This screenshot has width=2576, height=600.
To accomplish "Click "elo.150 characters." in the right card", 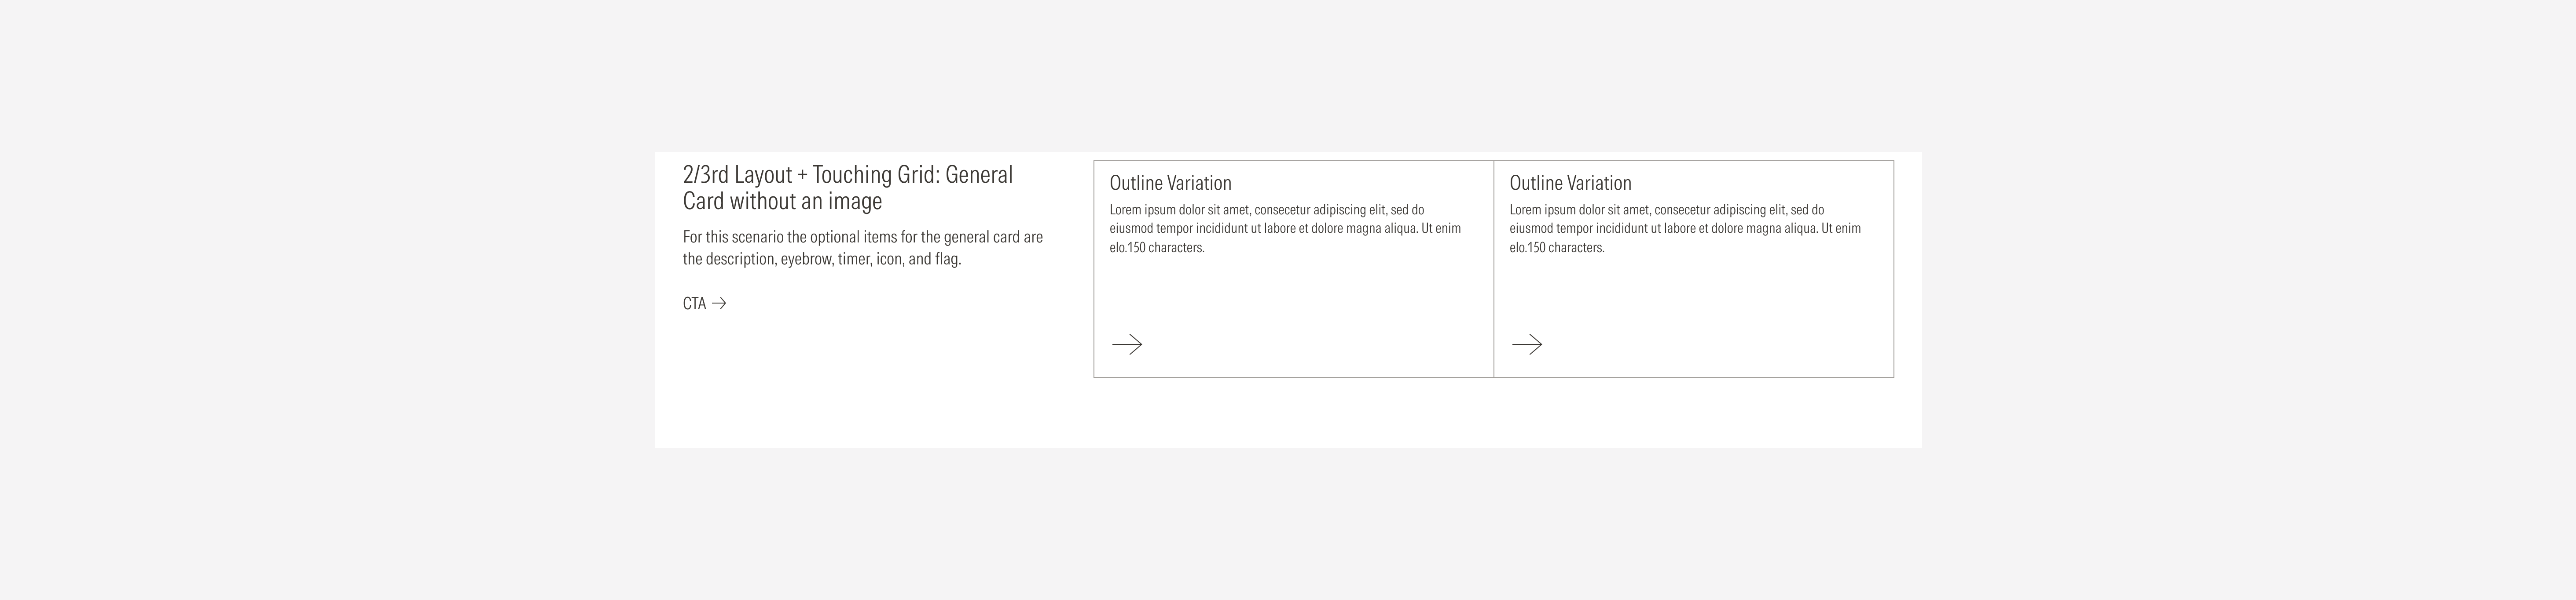I will 1557,248.
